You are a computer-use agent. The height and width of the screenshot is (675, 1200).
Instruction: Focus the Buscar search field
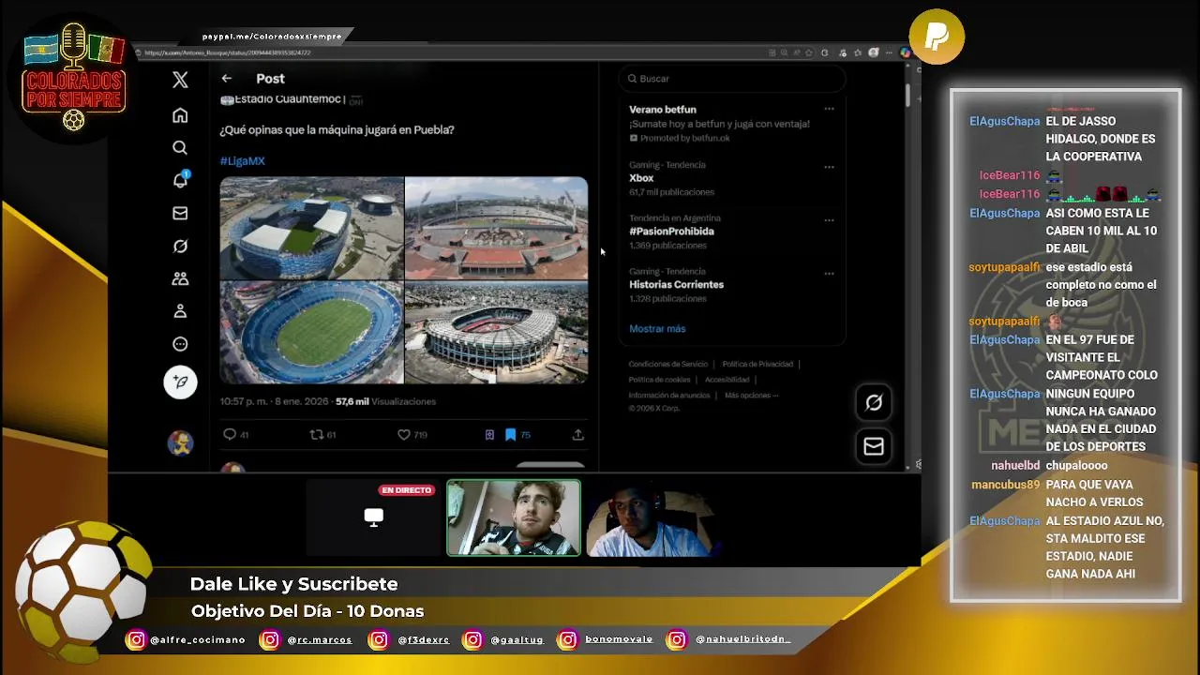pos(732,79)
